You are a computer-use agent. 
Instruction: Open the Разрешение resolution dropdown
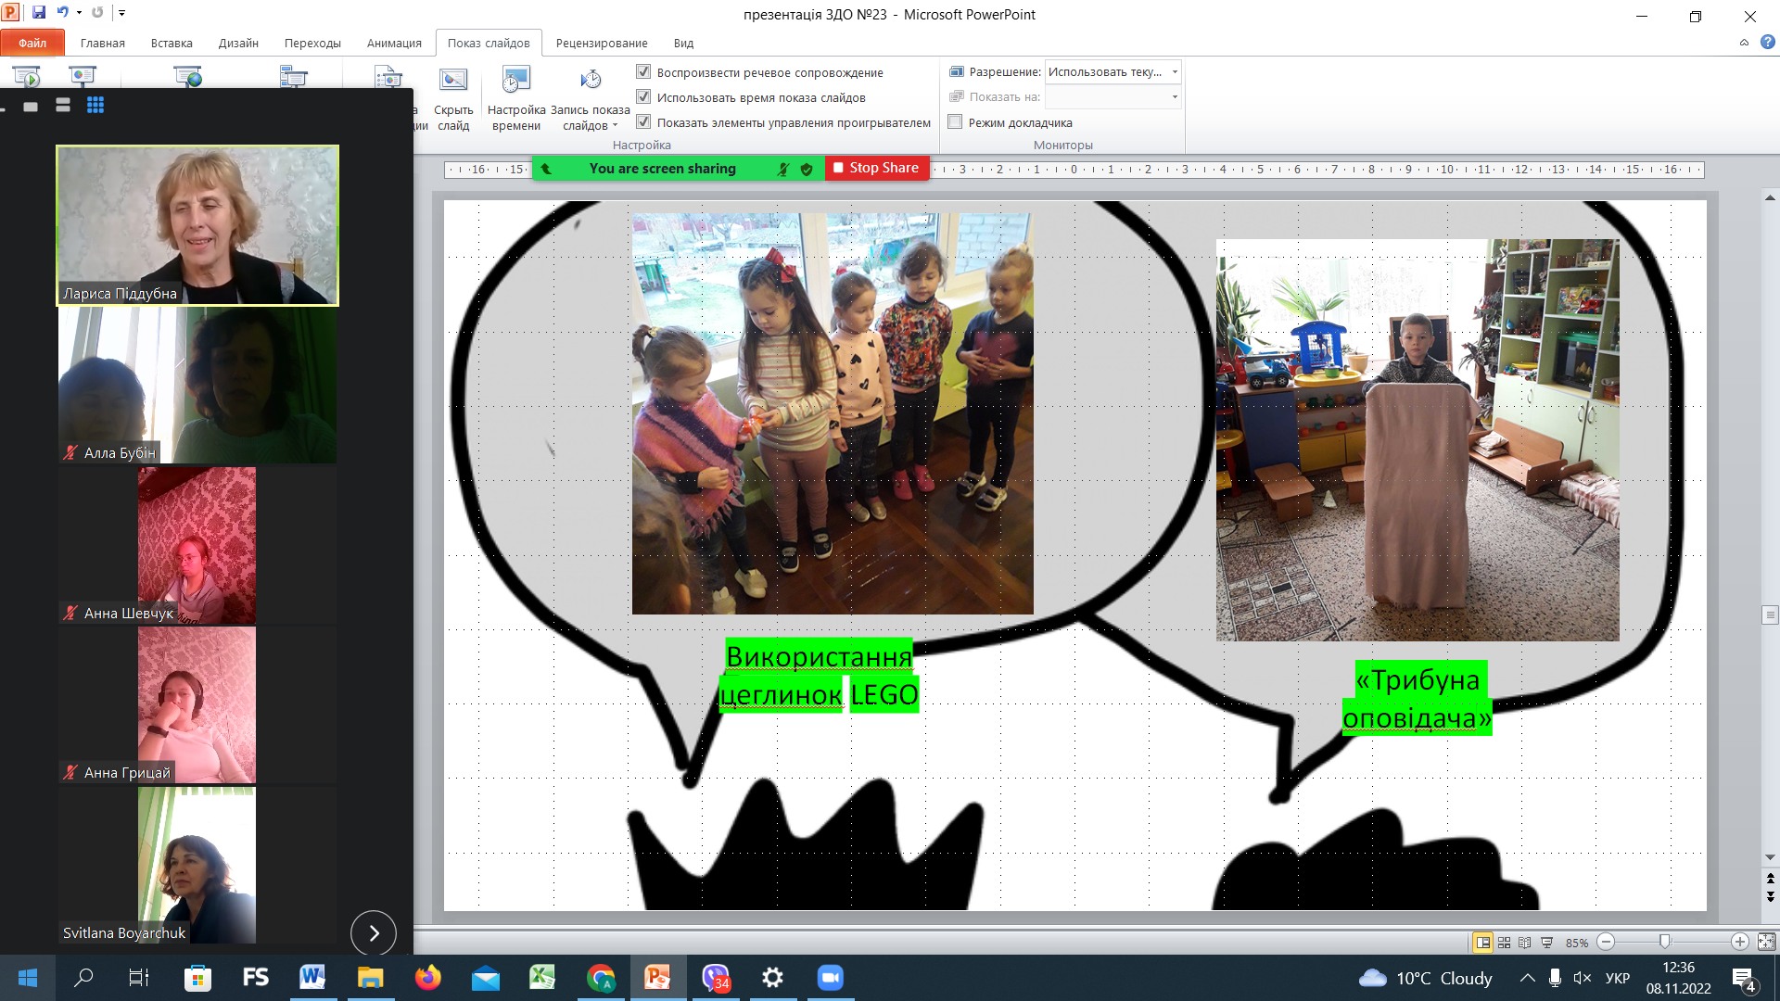point(1175,71)
